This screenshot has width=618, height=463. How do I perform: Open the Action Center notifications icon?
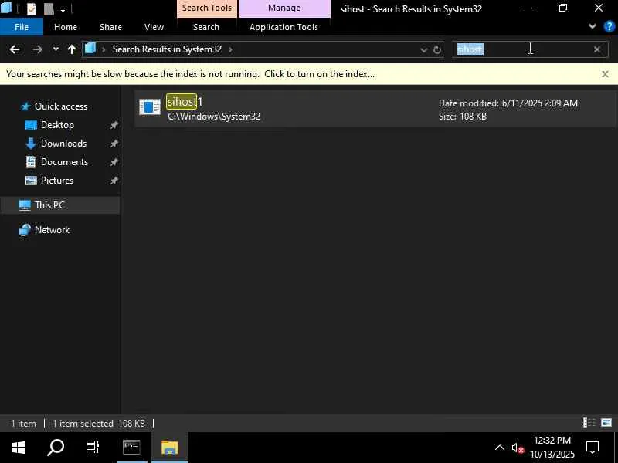point(593,448)
